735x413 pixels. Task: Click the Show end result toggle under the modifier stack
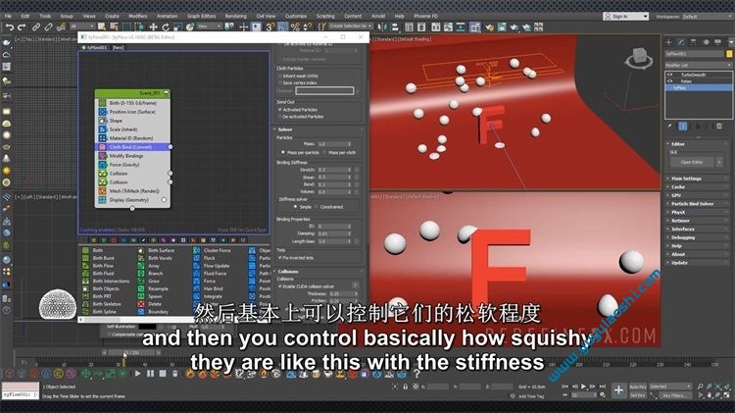[683, 127]
